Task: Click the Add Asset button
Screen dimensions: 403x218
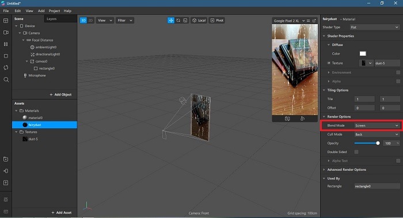Action: click(62, 213)
